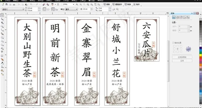Check the top-left anchor point box
This screenshot has width=202, height=108.
pos(174,46)
